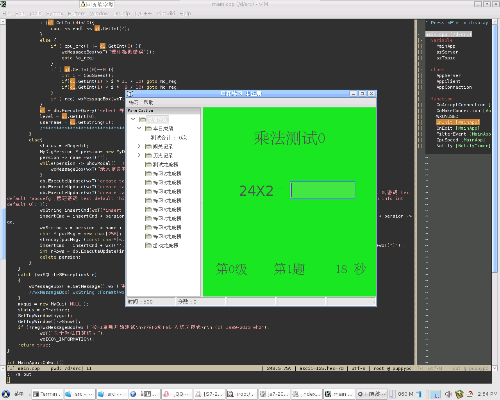This screenshot has width=500, height=400.
Task: Jump to OnExit function in tag list
Action: [444, 128]
